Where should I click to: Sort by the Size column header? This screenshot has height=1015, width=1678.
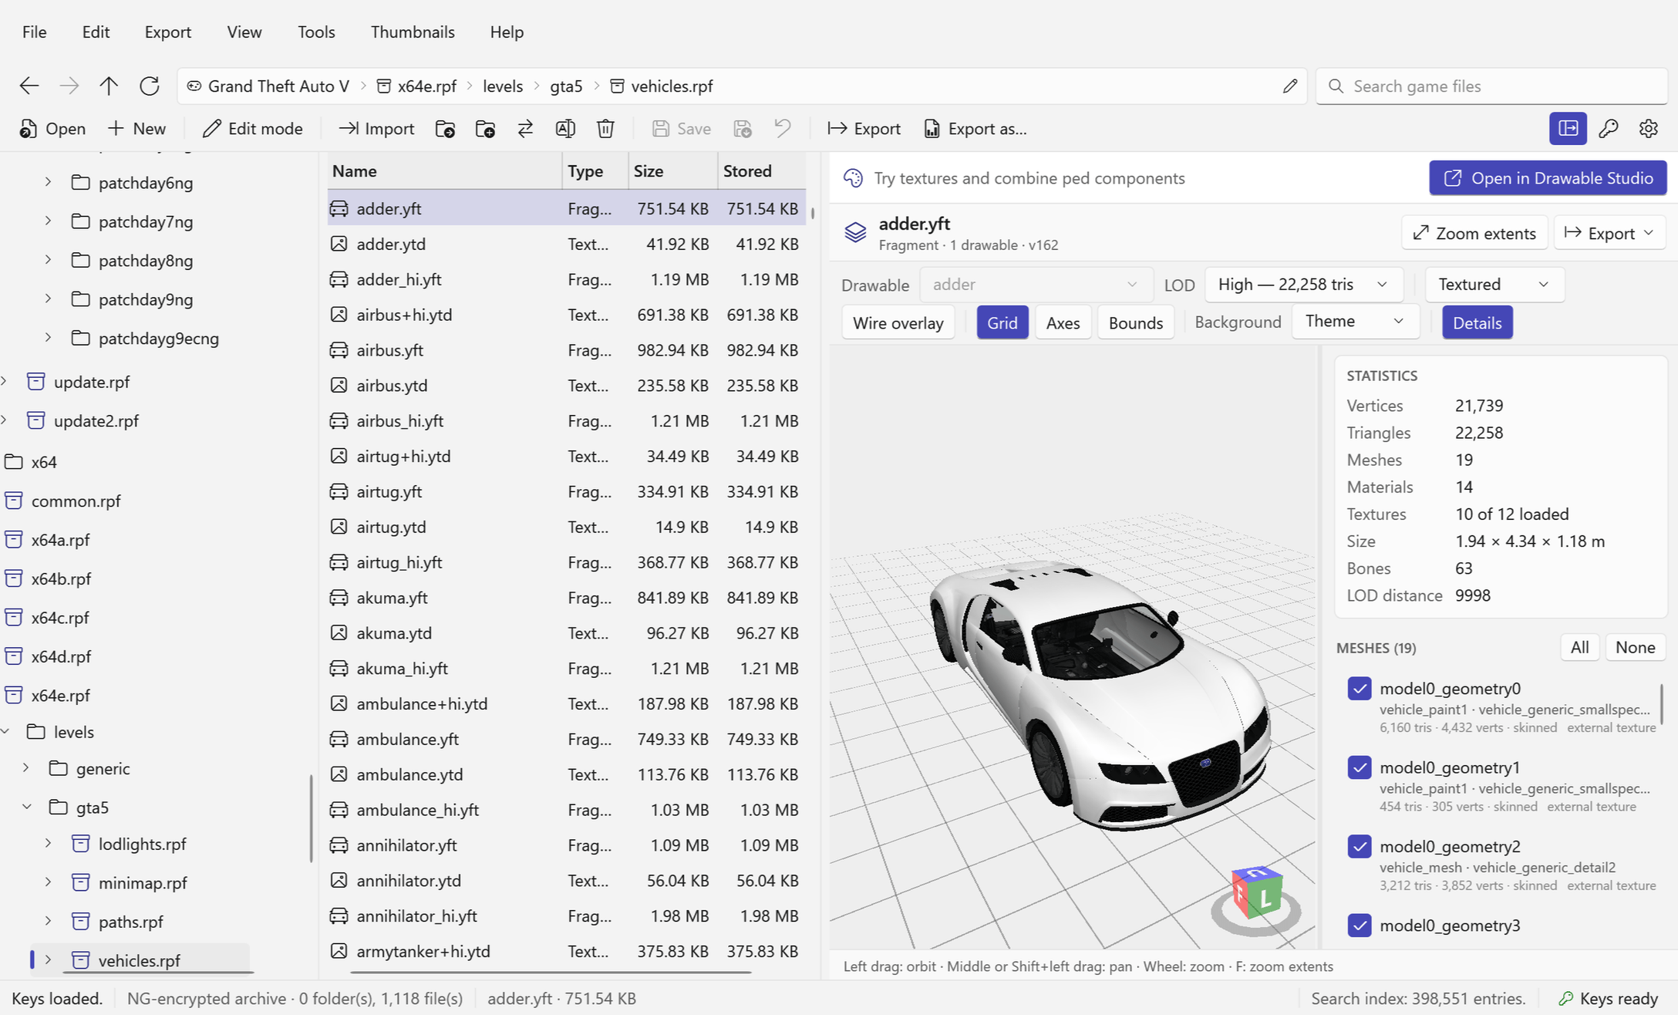(x=672, y=171)
